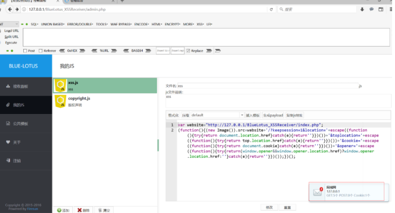Expand the SQL dropdown menu

[x=34, y=24]
